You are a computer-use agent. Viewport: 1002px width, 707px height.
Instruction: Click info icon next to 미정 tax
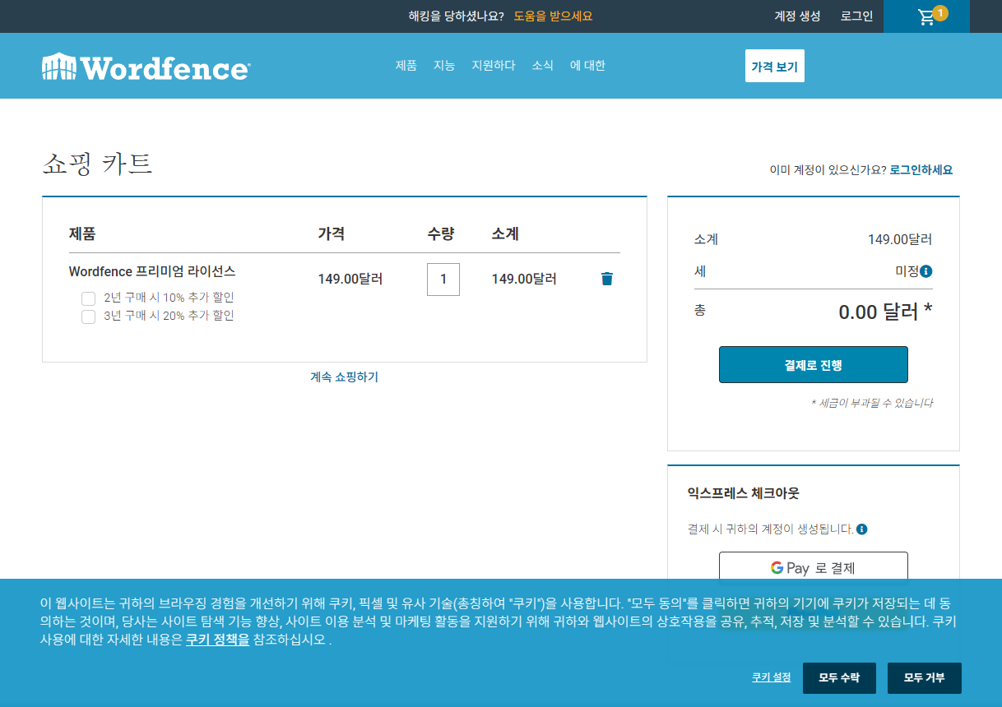point(926,271)
